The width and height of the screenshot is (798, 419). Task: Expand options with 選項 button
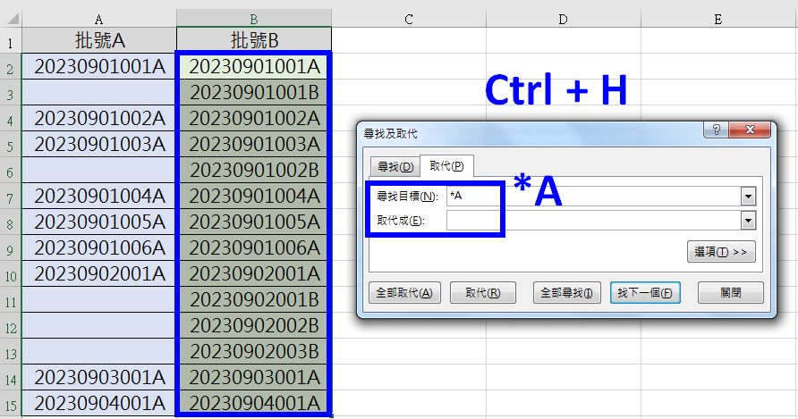click(x=721, y=253)
